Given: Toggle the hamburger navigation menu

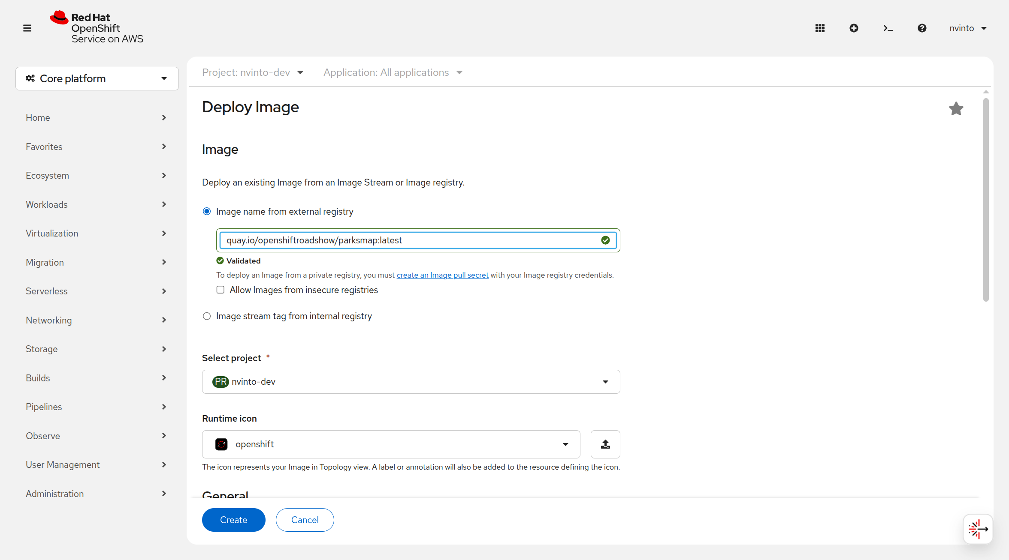Looking at the screenshot, I should tap(27, 28).
